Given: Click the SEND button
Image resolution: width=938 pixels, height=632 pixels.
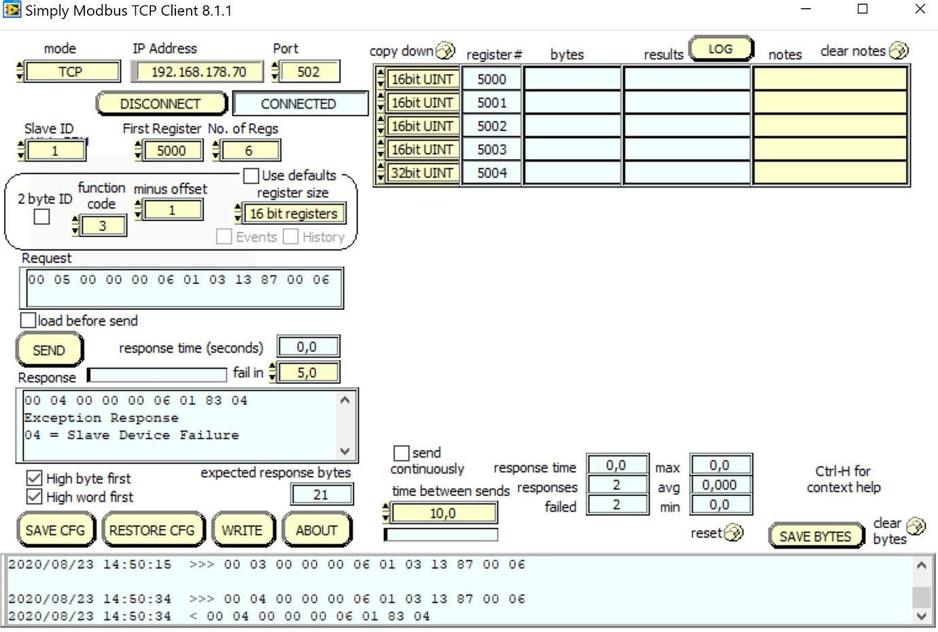Looking at the screenshot, I should pyautogui.click(x=48, y=349).
